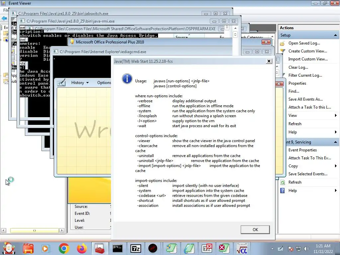Click Refresh under Setup section
The width and height of the screenshot is (340, 255).
click(295, 124)
